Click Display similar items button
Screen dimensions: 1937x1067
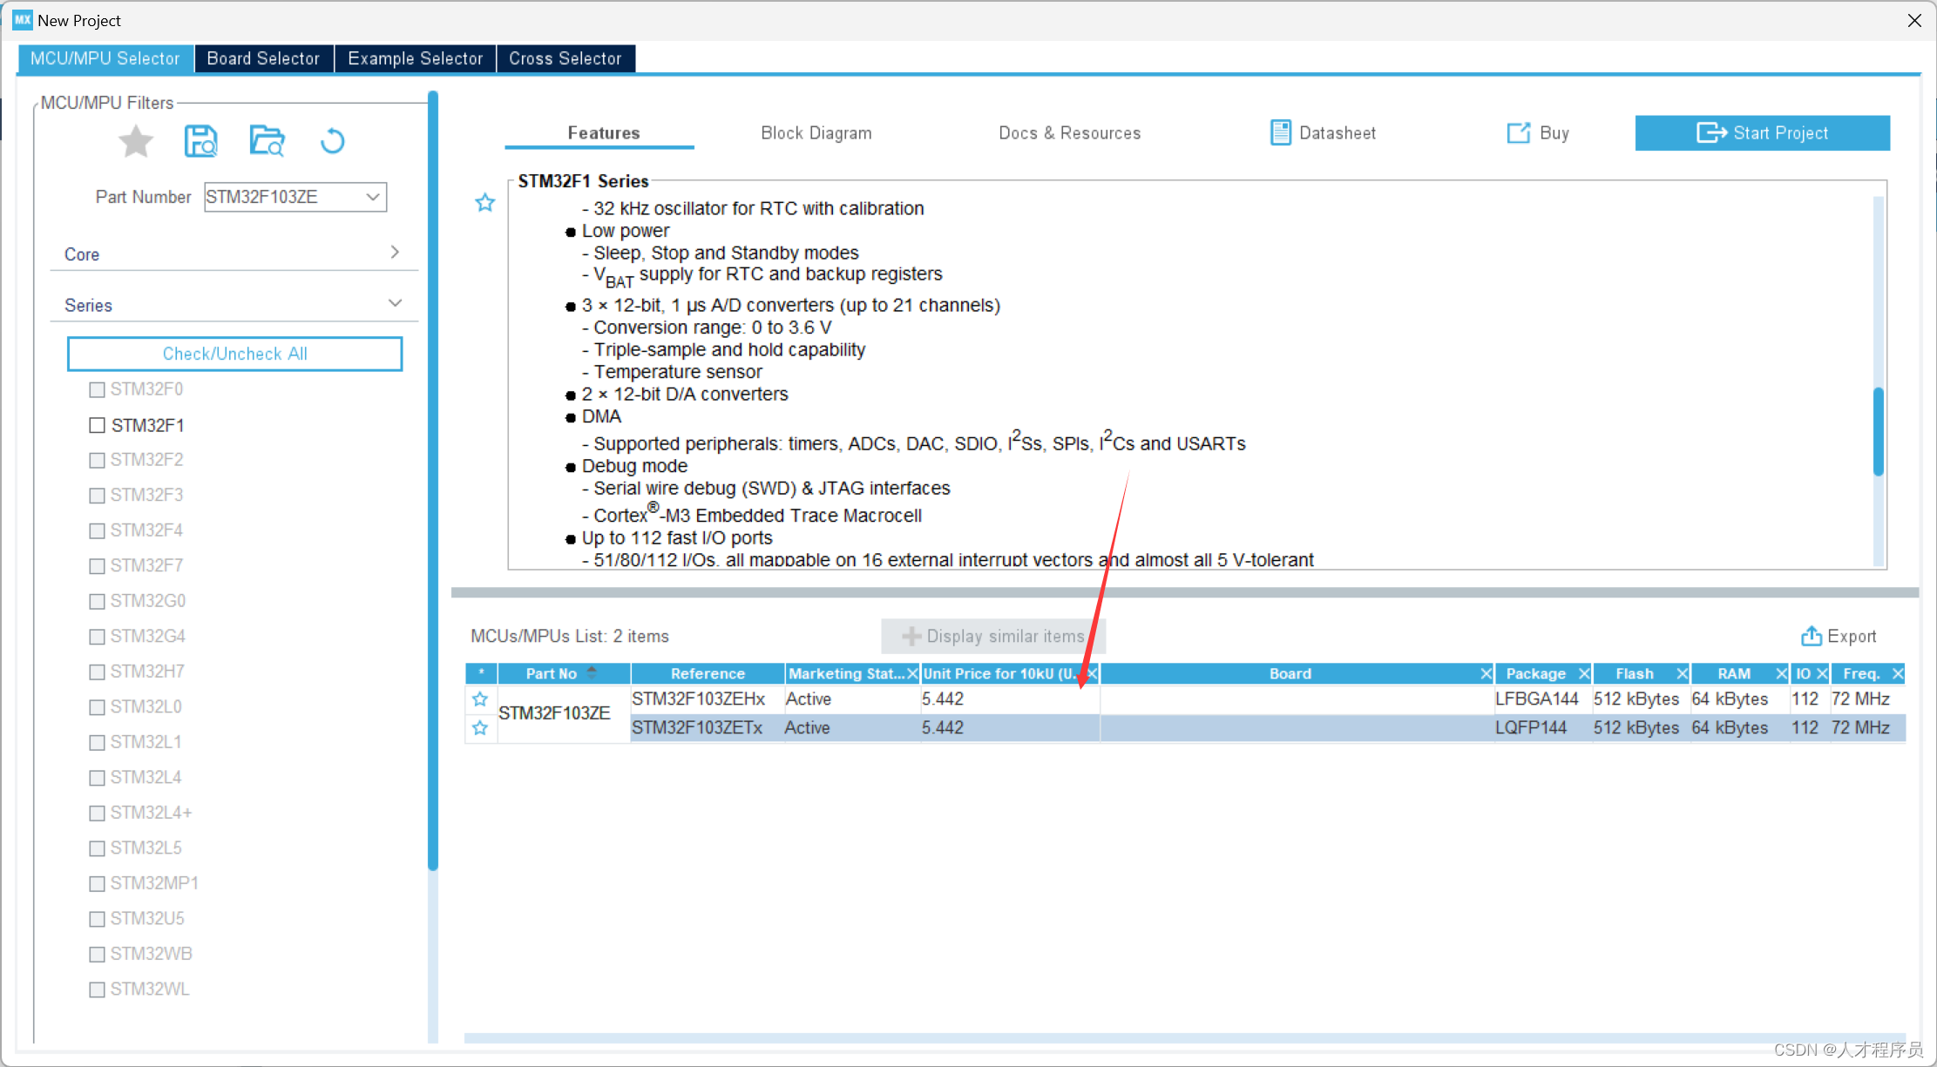coord(993,636)
